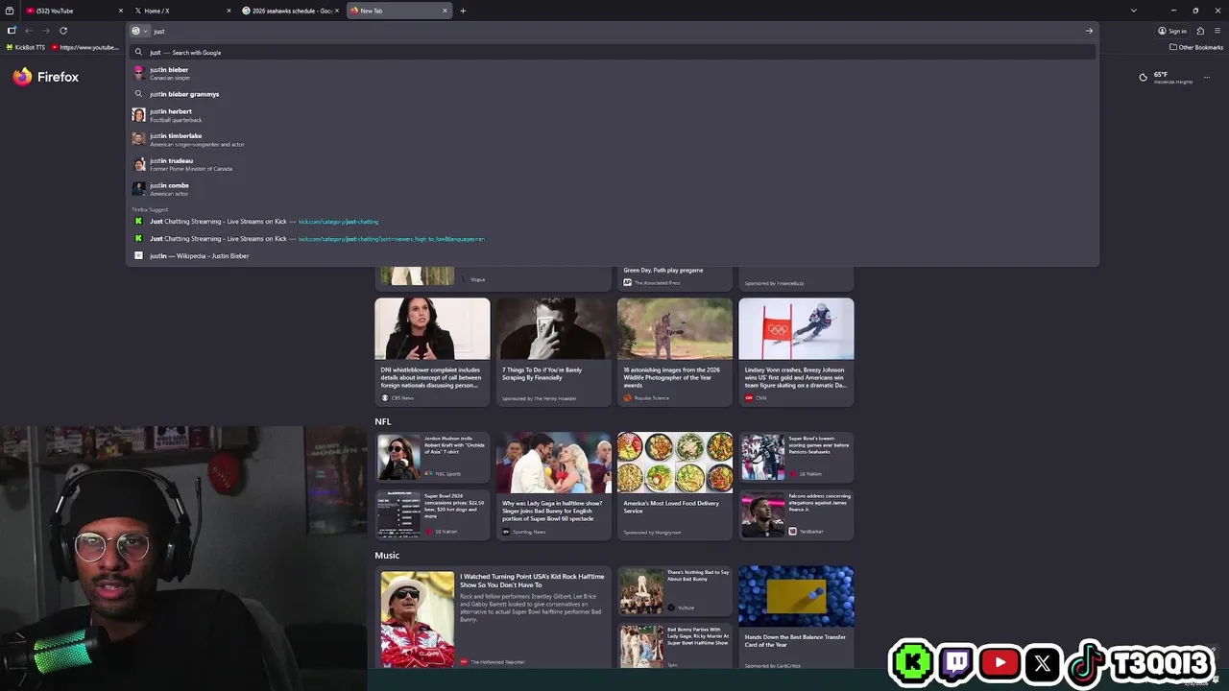Open the list all tabs chevron
The height and width of the screenshot is (691, 1229).
point(1133,11)
